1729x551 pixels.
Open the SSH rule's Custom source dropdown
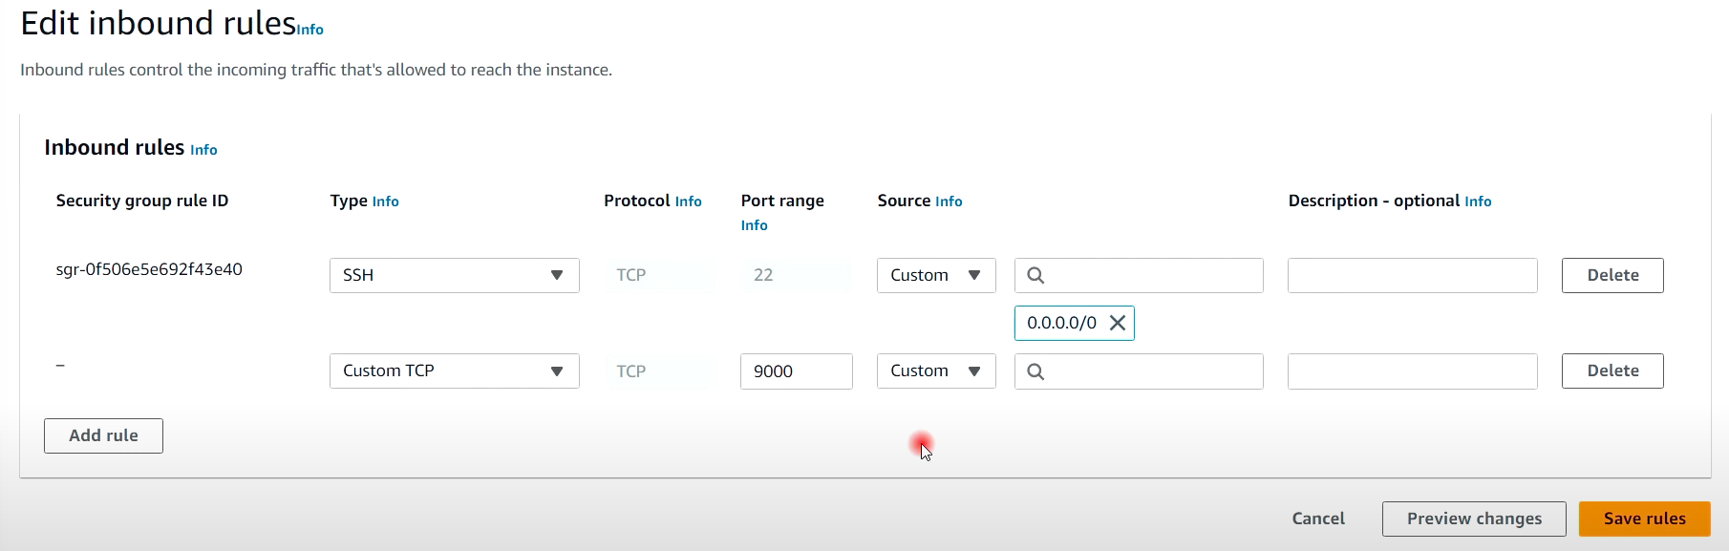(x=936, y=275)
